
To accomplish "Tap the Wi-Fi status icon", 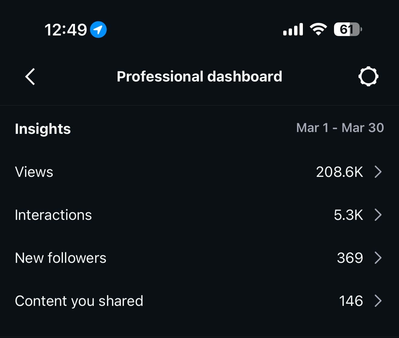I will (318, 29).
